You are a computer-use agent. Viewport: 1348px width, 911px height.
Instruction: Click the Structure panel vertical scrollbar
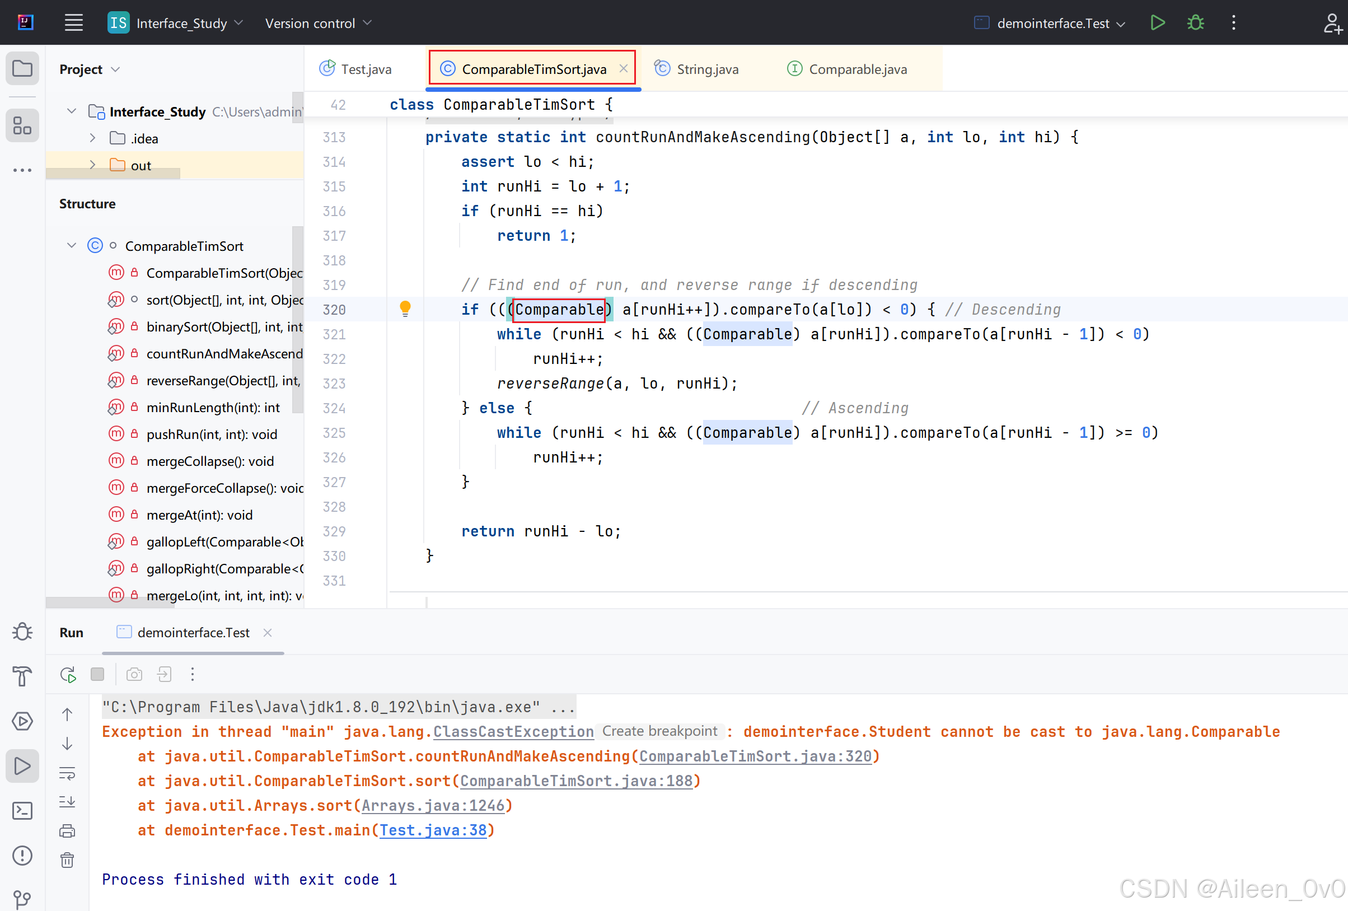coord(298,319)
